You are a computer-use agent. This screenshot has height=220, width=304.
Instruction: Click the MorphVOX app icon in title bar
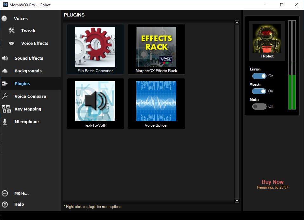pyautogui.click(x=5, y=5)
